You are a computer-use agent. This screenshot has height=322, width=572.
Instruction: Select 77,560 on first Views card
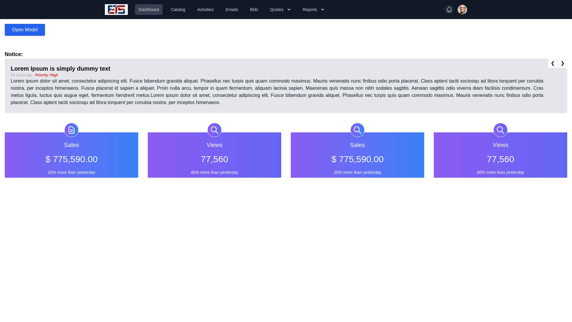tap(214, 159)
